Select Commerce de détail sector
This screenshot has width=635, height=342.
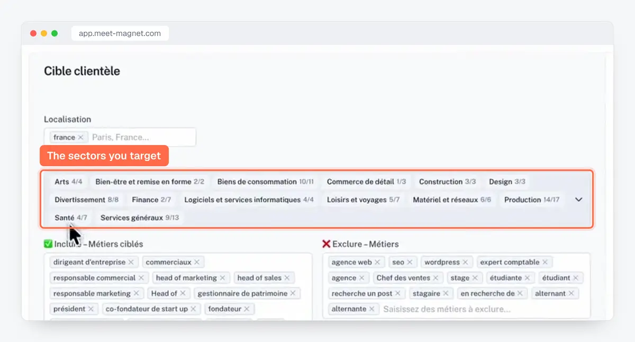[366, 182]
